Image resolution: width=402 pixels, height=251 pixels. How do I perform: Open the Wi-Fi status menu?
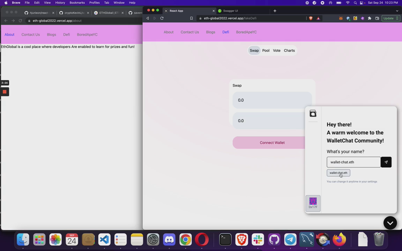pos(348,3)
